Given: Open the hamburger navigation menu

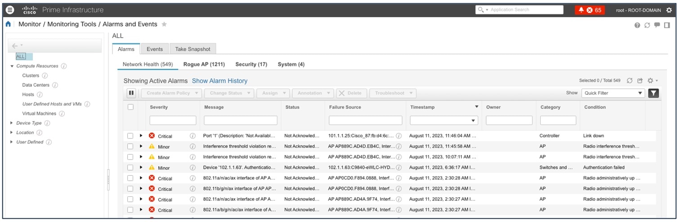Looking at the screenshot, I should click(10, 10).
